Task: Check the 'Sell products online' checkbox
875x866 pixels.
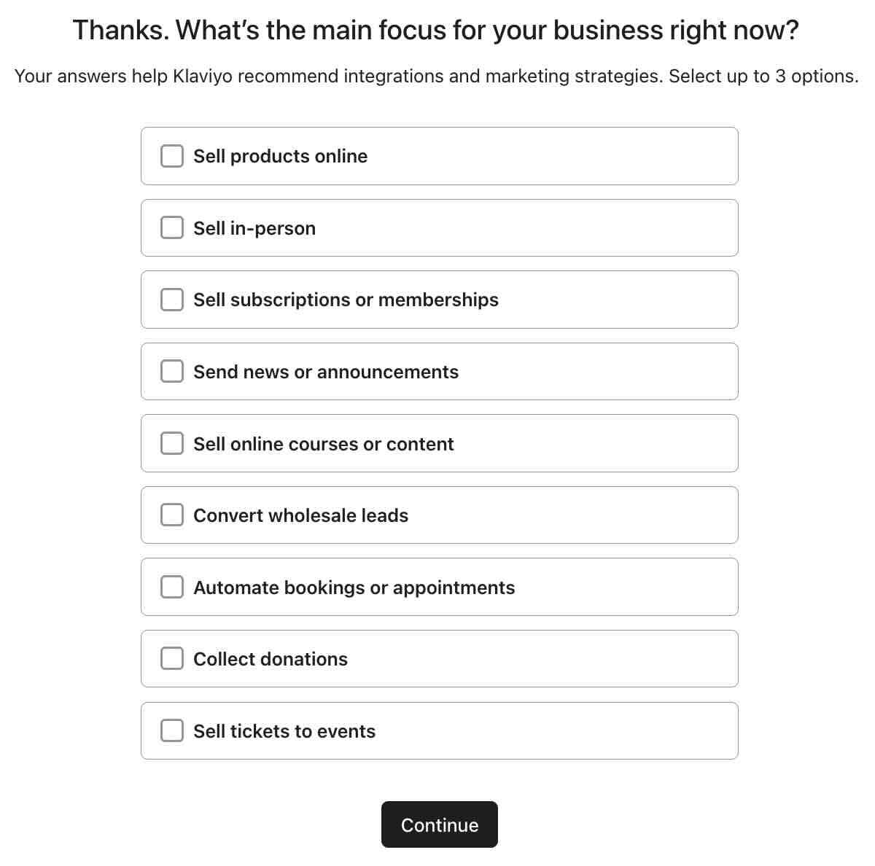Action: [x=171, y=155]
